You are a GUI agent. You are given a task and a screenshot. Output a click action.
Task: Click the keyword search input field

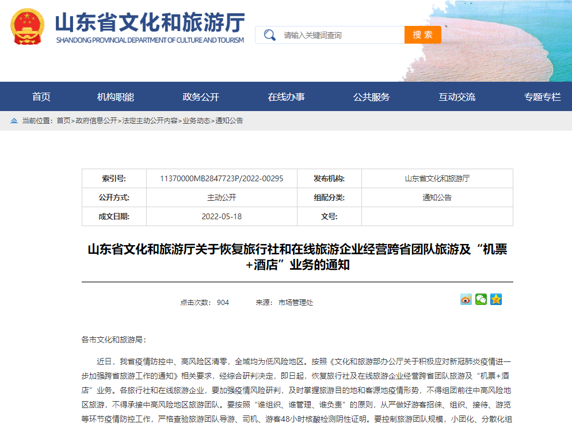(x=334, y=35)
